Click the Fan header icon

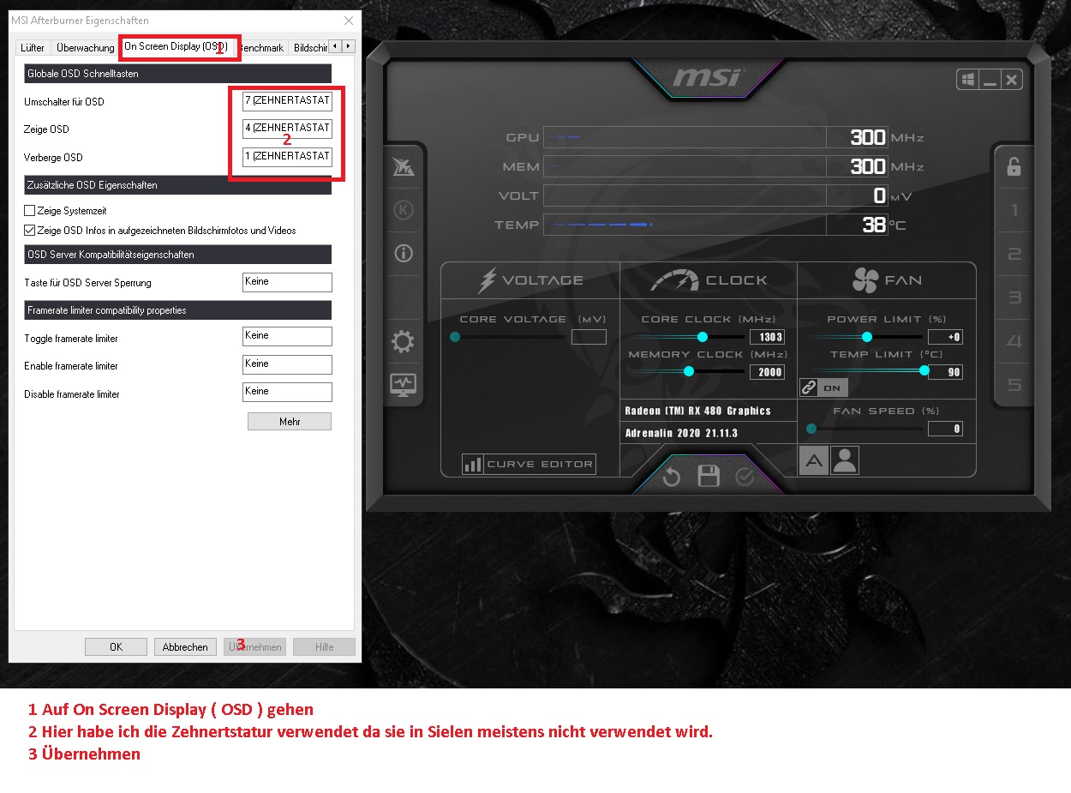pyautogui.click(x=865, y=279)
